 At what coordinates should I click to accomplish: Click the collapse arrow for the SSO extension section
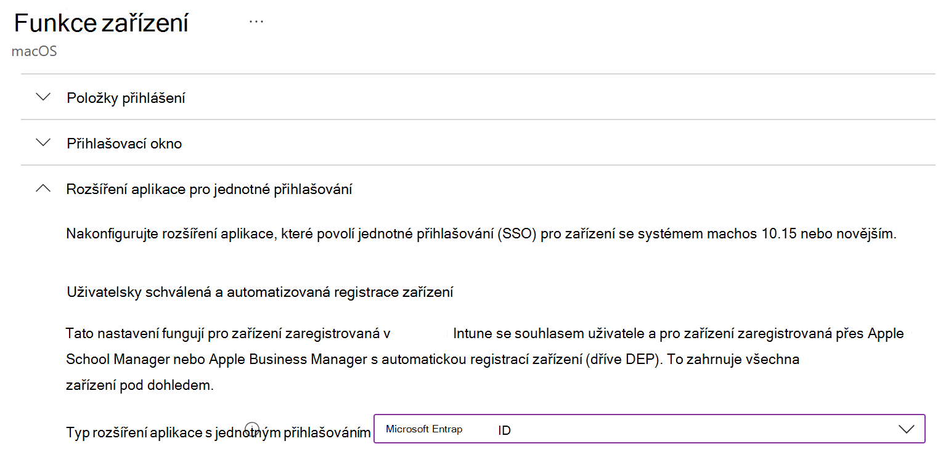(42, 188)
